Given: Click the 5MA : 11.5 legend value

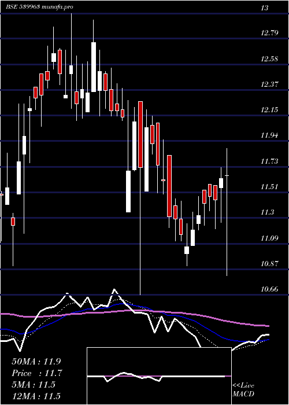Looking at the screenshot, I should tap(34, 385).
